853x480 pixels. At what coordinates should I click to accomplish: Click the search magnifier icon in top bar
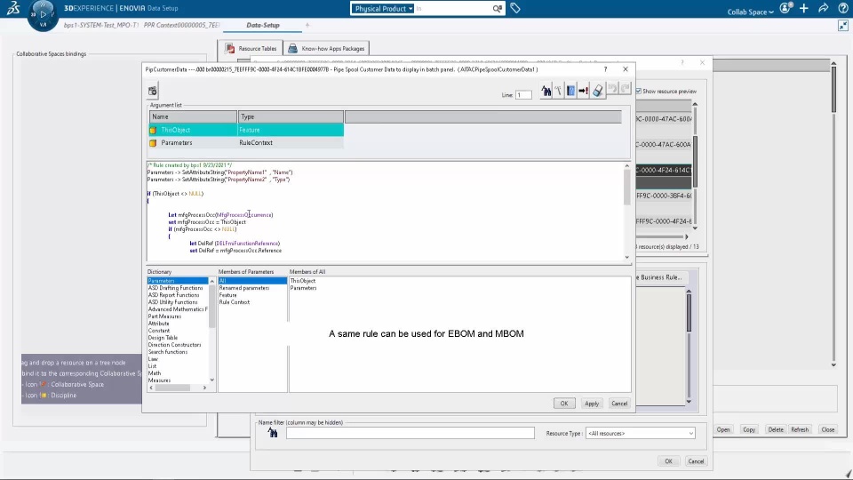coord(497,8)
